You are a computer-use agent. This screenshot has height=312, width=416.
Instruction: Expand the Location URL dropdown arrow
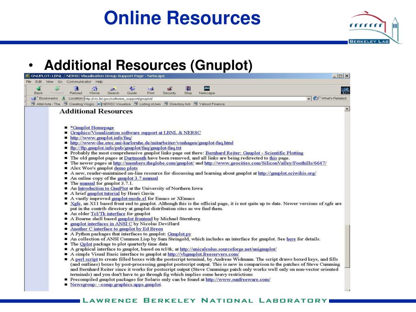click(x=309, y=99)
